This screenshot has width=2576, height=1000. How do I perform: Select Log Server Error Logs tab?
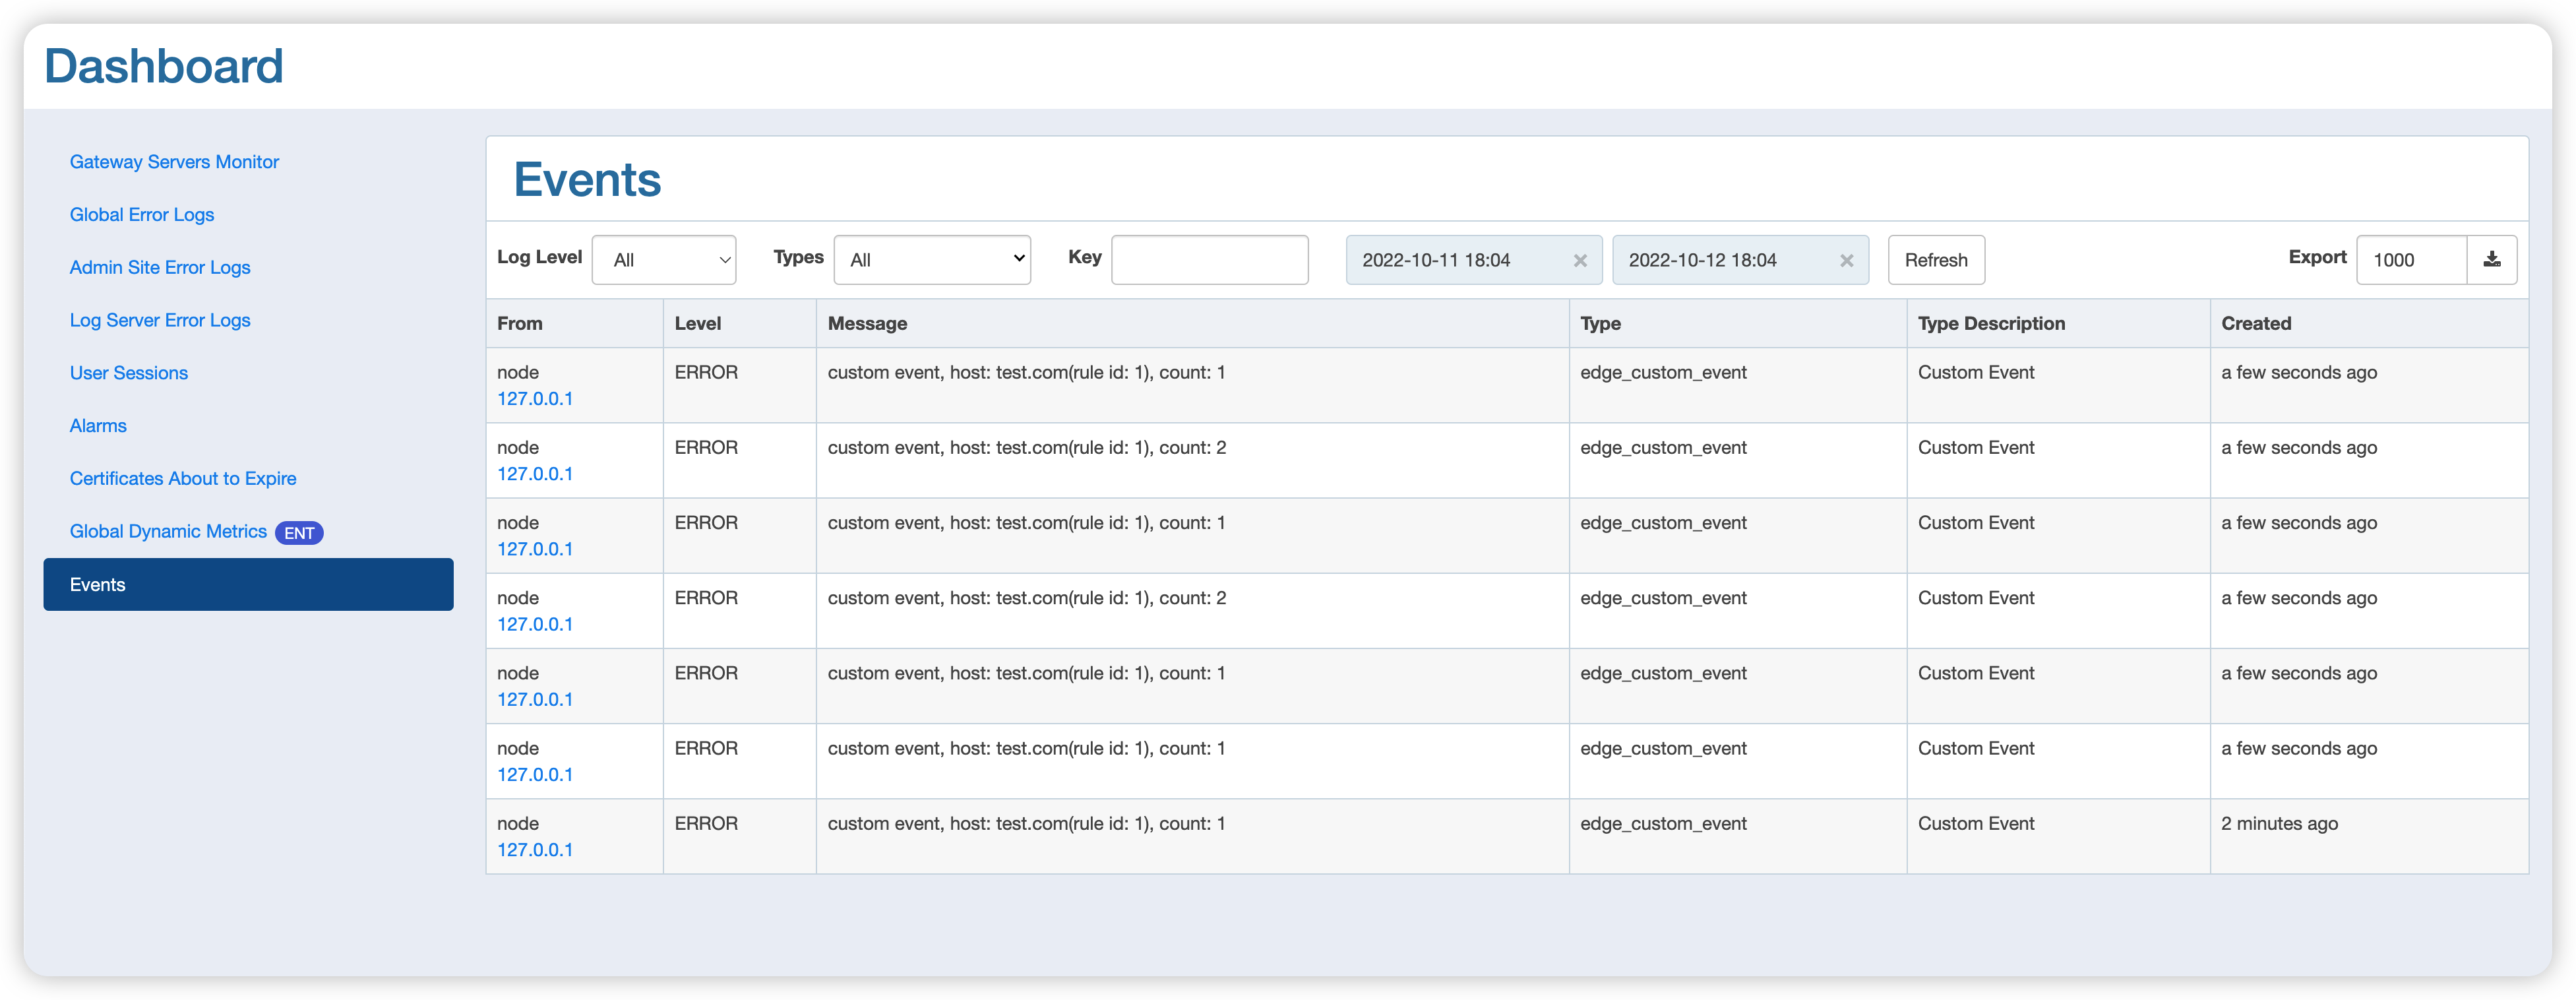coord(161,320)
